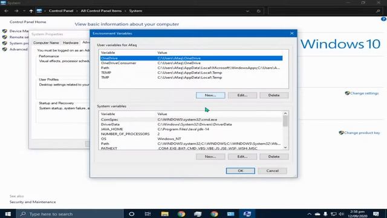Open Hardware tab in System Properties

pyautogui.click(x=71, y=43)
